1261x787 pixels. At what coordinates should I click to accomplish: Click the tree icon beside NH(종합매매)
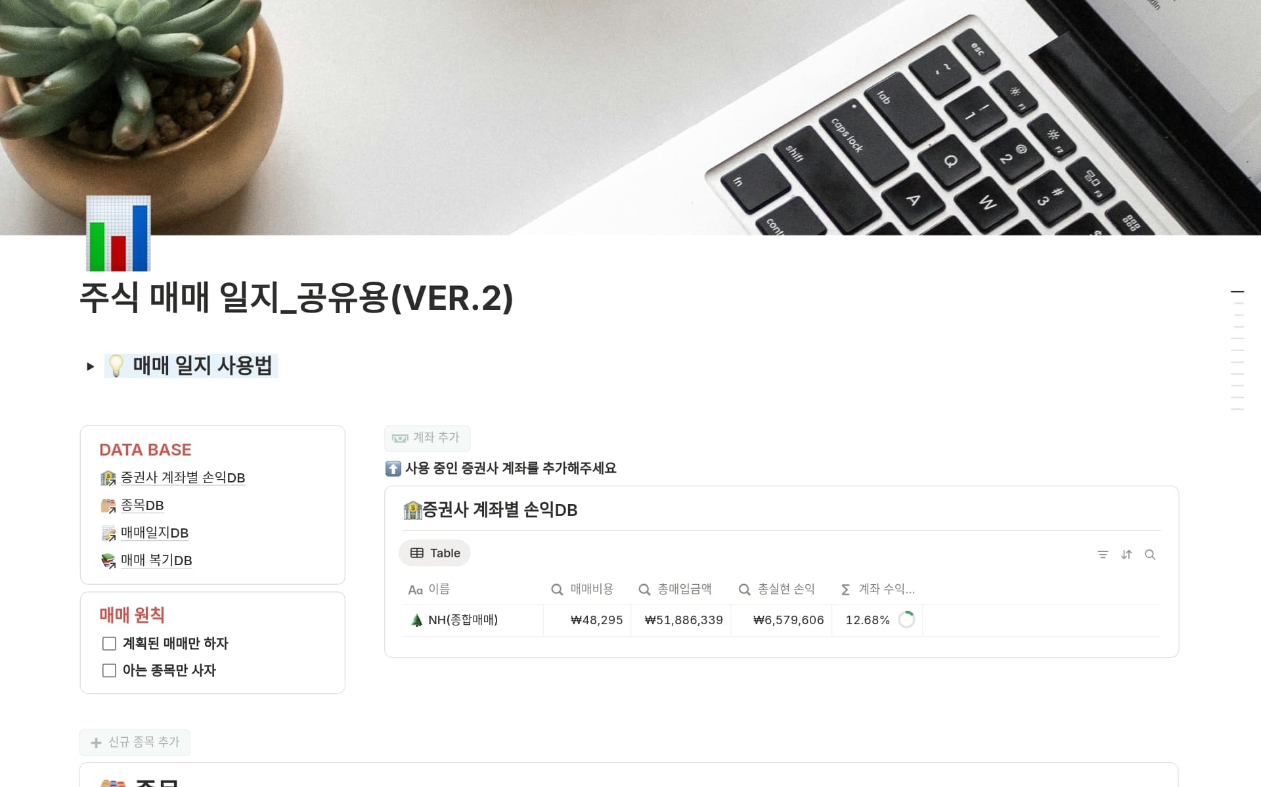tap(416, 620)
